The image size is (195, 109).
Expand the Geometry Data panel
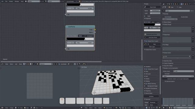tap(168, 61)
